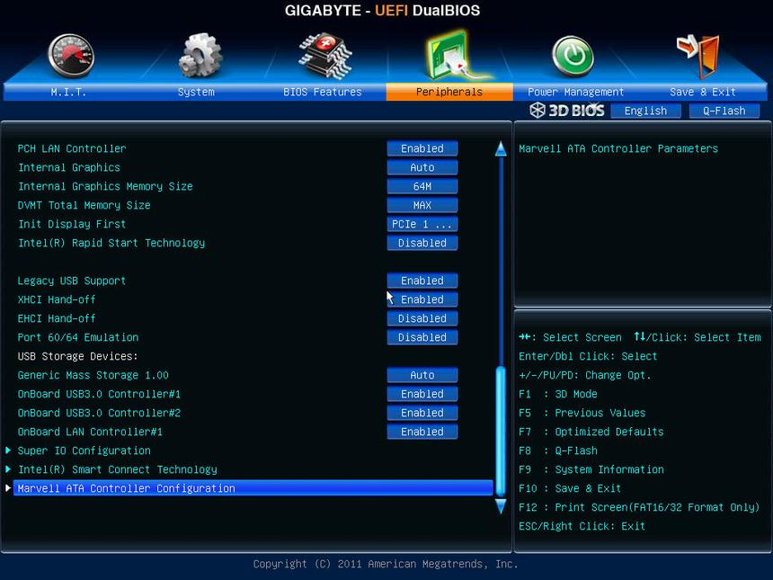Click the M.I.T. speedometer gauge icon
The height and width of the screenshot is (580, 773).
[x=70, y=56]
